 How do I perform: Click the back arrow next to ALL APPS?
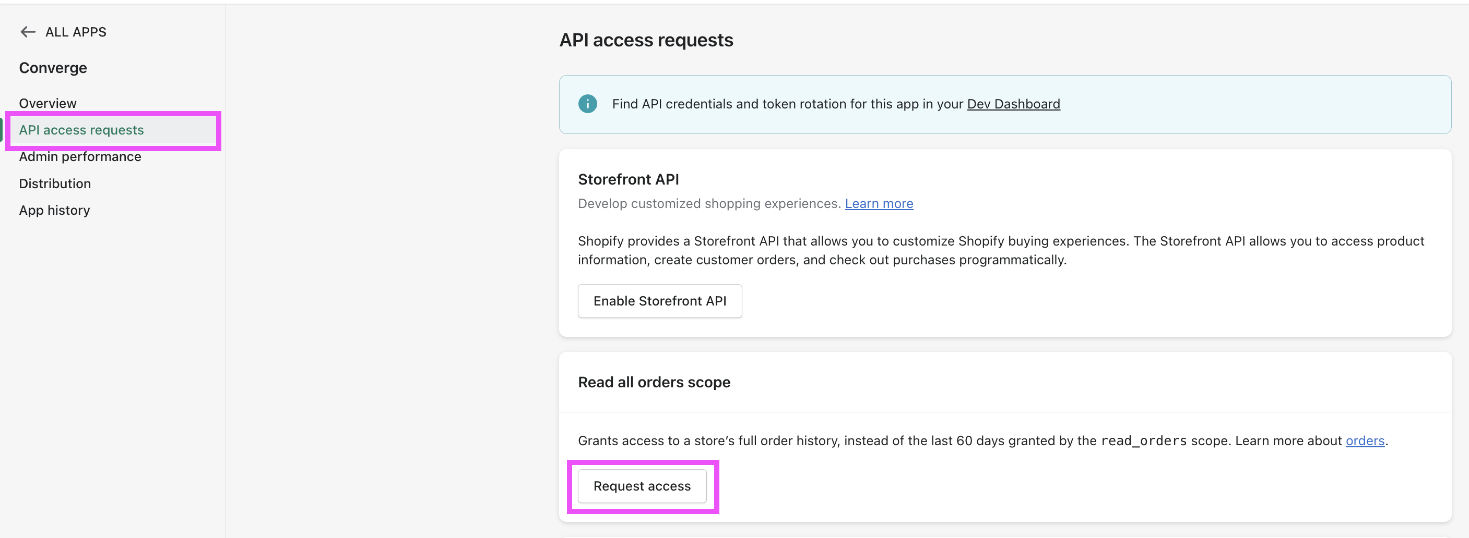click(x=27, y=32)
